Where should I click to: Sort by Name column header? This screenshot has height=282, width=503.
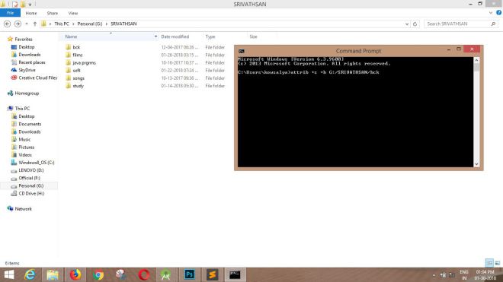click(71, 36)
